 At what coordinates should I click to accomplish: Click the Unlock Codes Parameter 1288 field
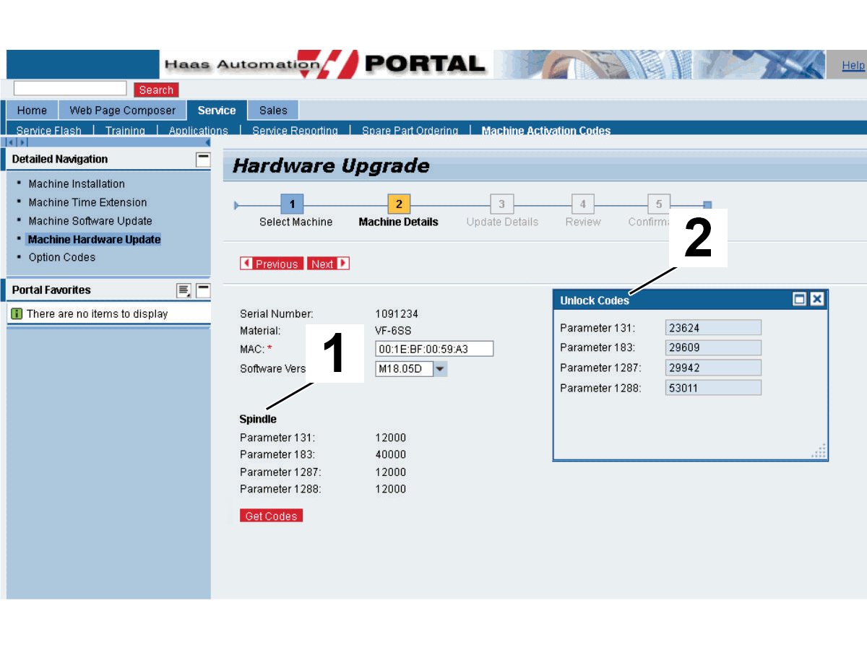(x=713, y=388)
